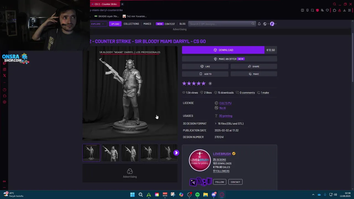Open History clock icon in sidebar
The height and width of the screenshot is (199, 354).
pyautogui.click(x=4, y=90)
